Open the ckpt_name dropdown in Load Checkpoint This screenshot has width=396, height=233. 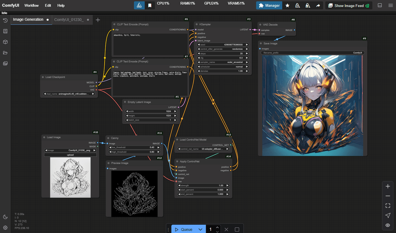point(69,94)
